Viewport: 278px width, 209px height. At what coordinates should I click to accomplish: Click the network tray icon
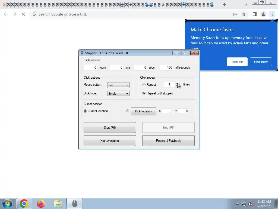244,204
